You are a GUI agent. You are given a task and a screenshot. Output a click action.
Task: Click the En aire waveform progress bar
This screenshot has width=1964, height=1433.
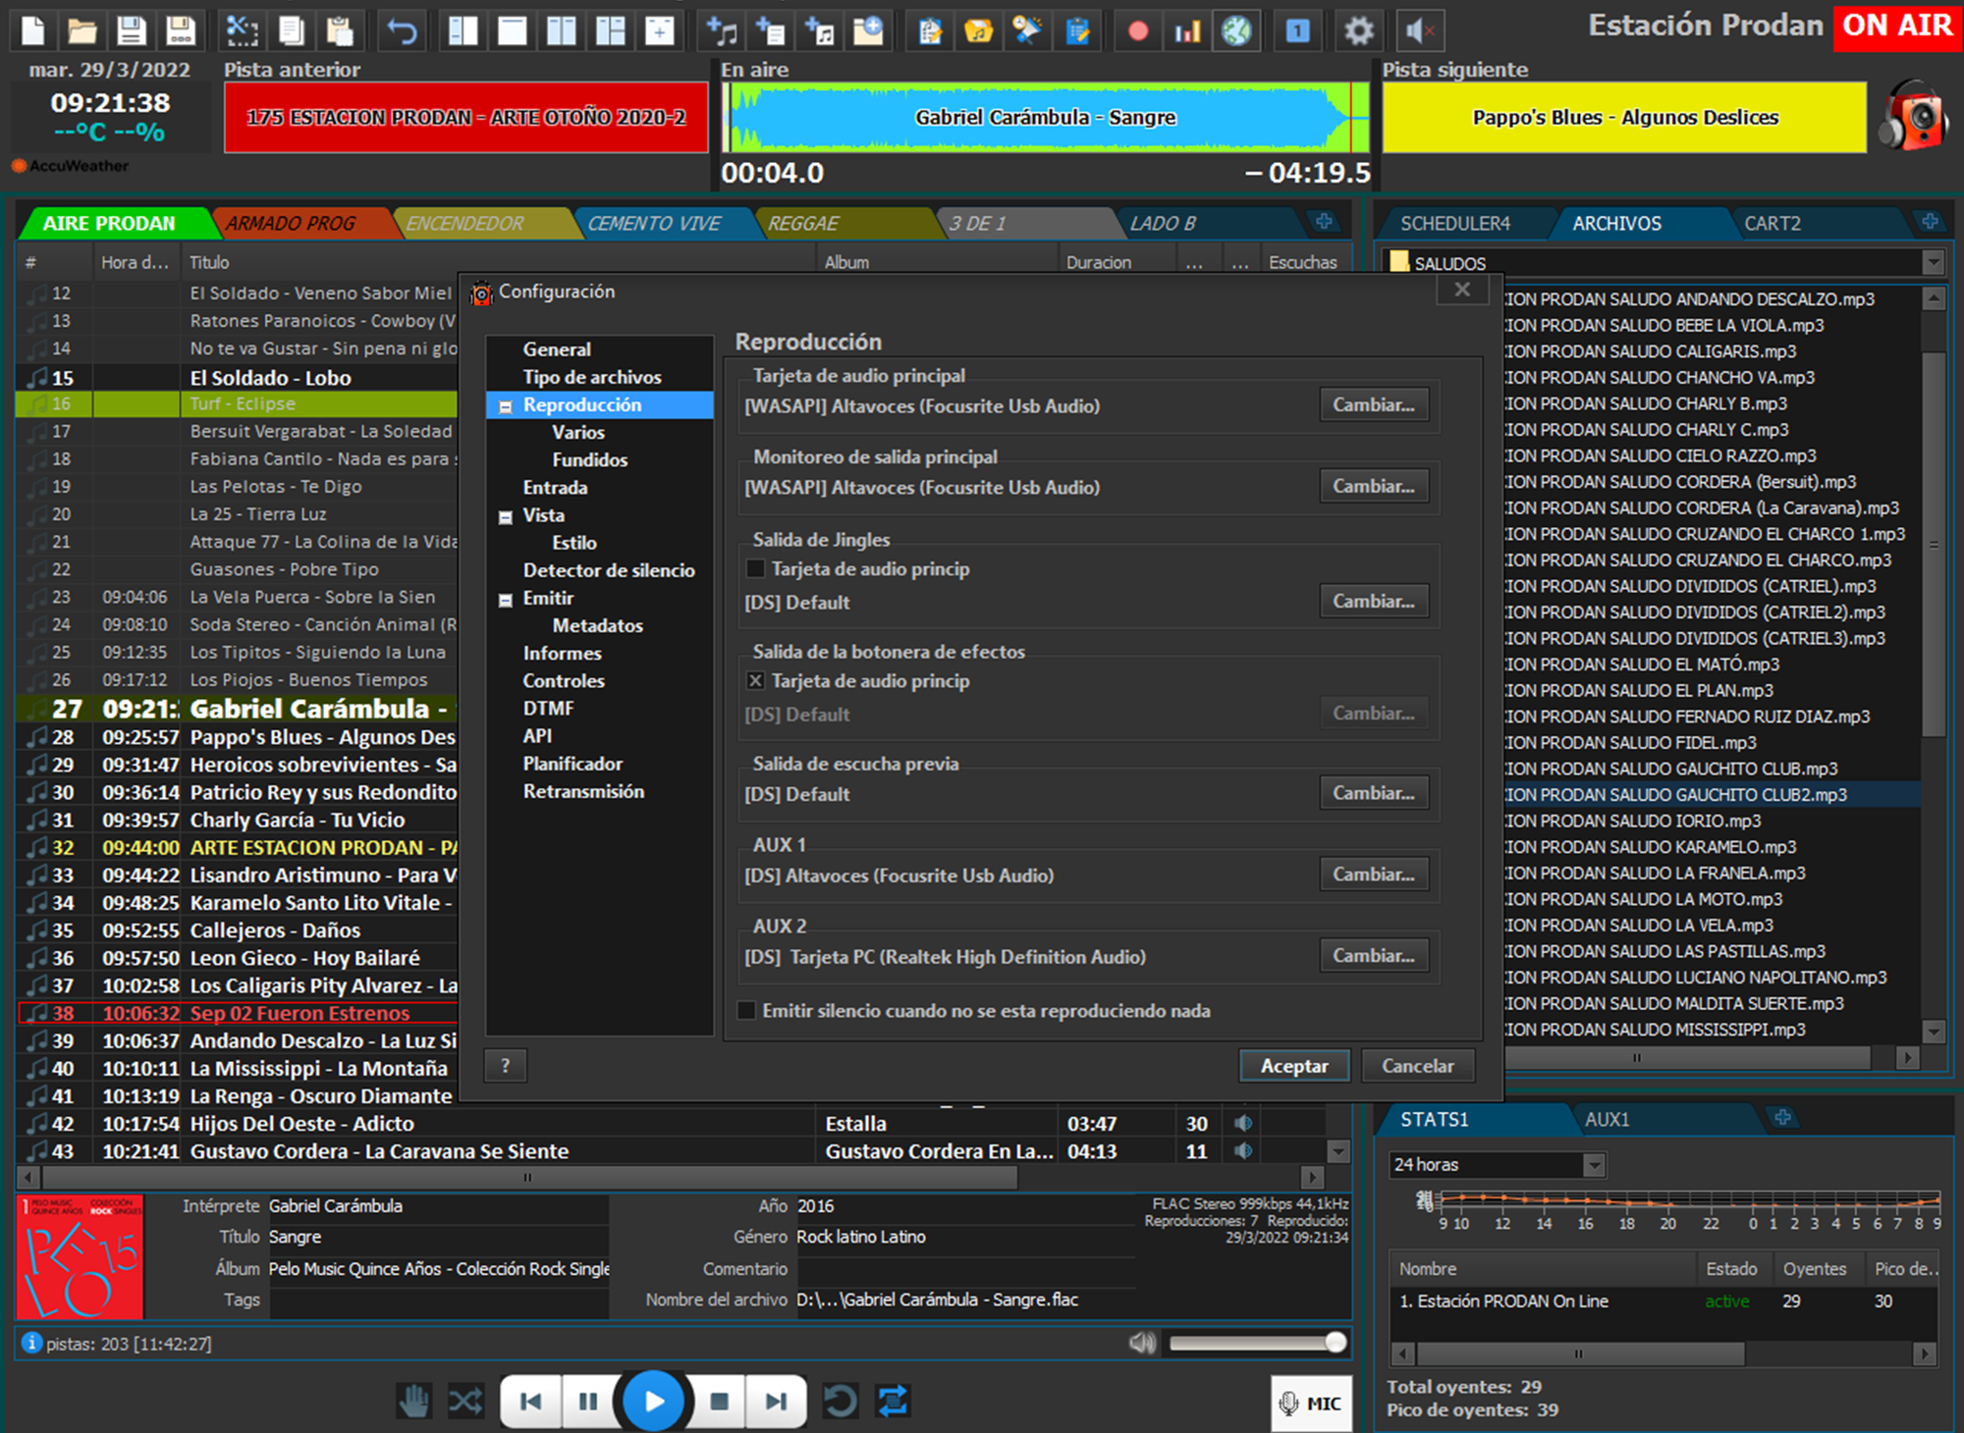pos(1045,118)
